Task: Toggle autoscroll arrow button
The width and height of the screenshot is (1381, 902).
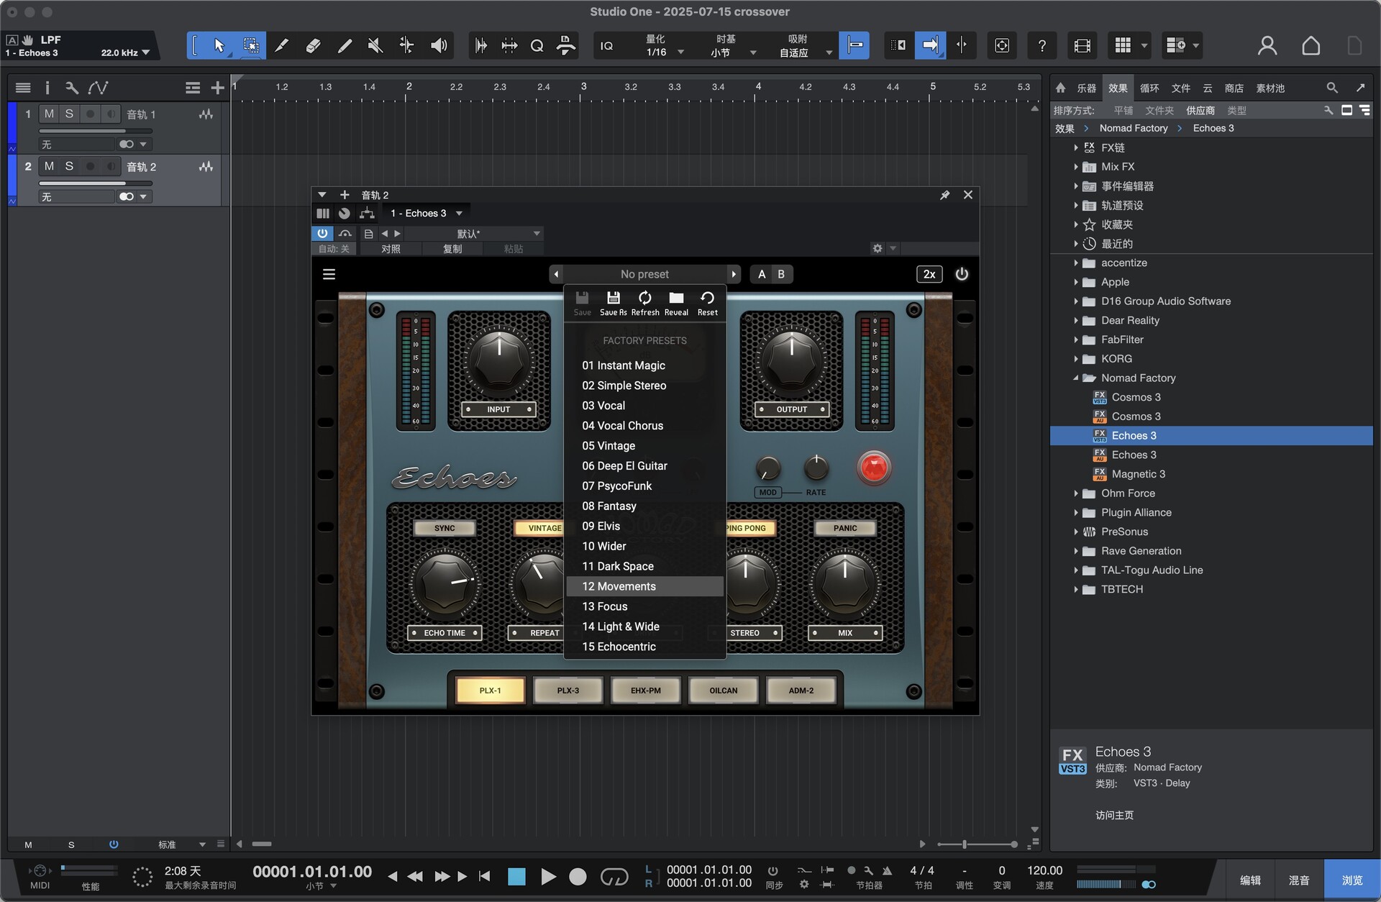Action: pos(930,46)
